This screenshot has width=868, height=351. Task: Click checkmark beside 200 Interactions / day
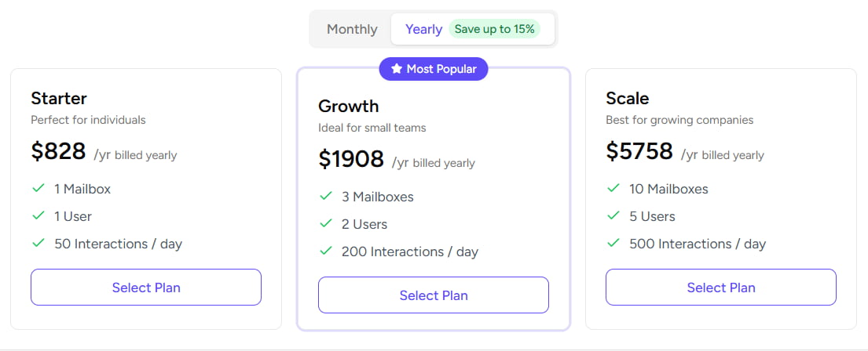click(325, 251)
